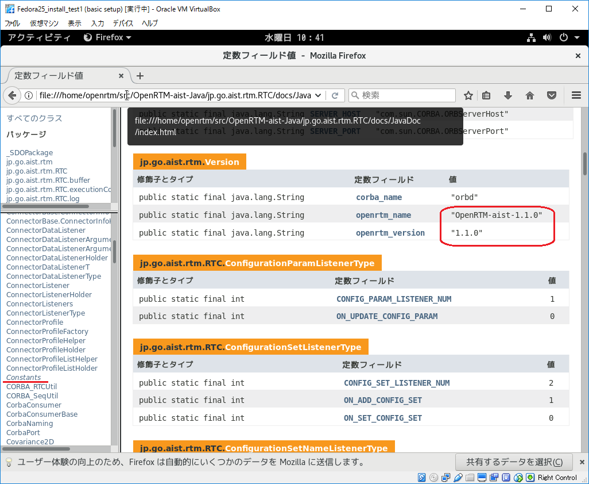Image resolution: width=589 pixels, height=484 pixels.
Task: Click the GNOME volume speaker icon
Action: click(x=547, y=37)
